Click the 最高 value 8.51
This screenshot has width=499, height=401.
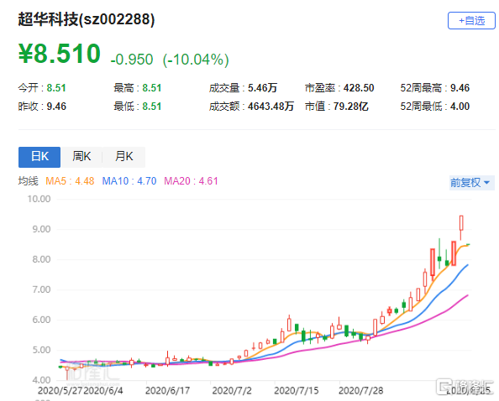tap(152, 88)
